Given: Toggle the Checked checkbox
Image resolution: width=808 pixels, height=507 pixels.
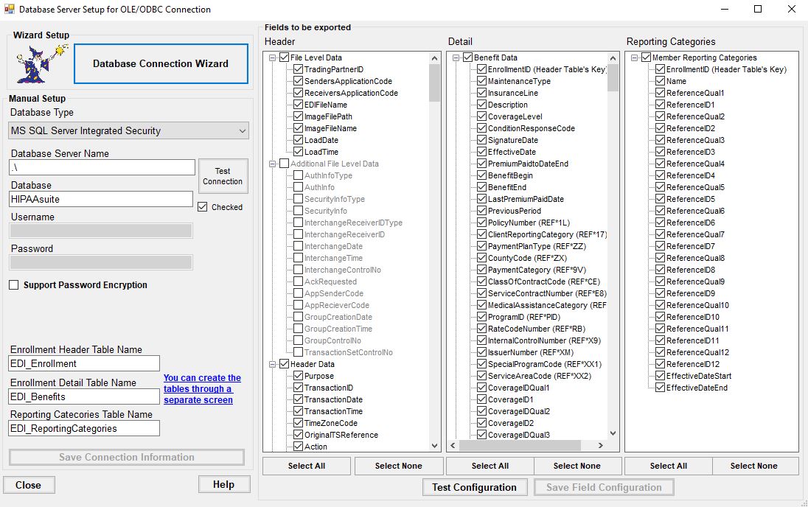Looking at the screenshot, I should coord(203,207).
